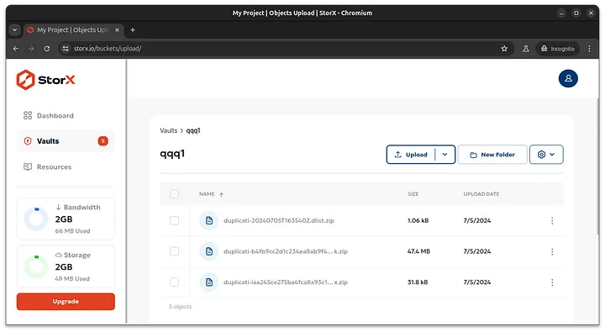Open the Chromium three-dot menu
605x332 pixels.
tap(589, 49)
